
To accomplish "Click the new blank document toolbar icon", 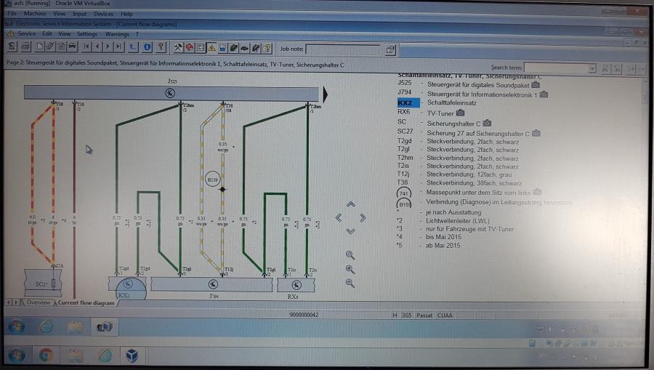I will coord(40,47).
